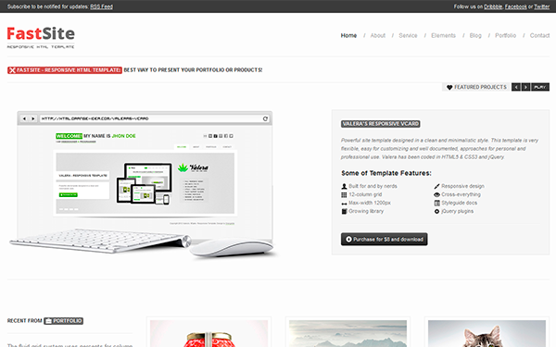Open the strawberry jar portfolio thumbnail
Viewport: 556px width, 347px height.
coord(208,333)
